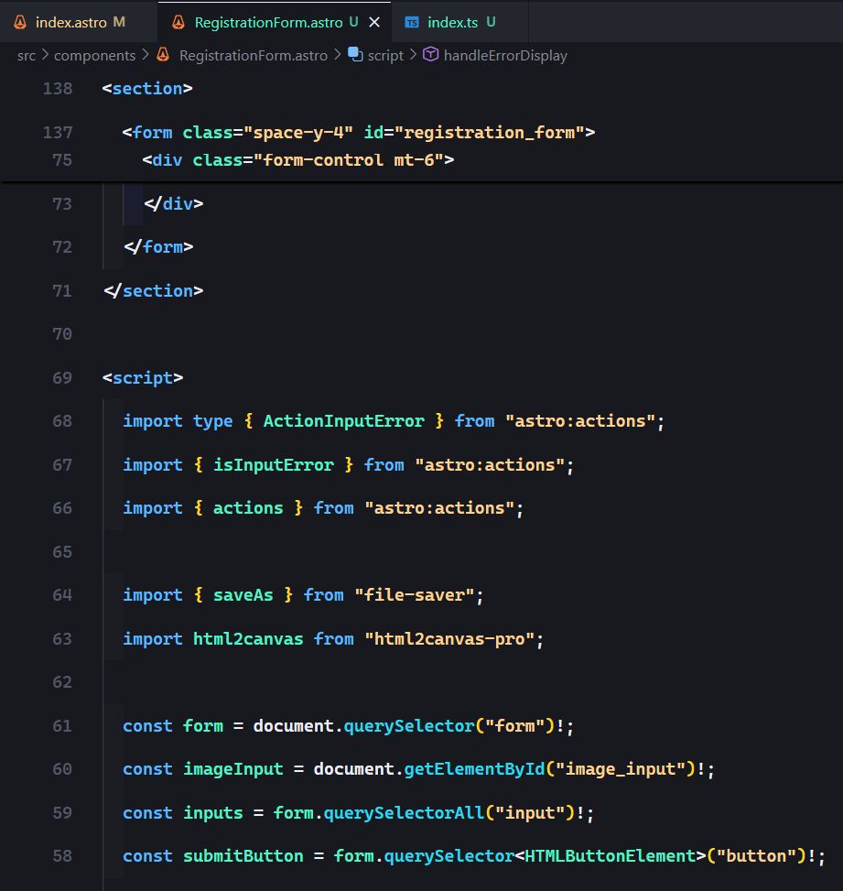Click imageInput variable name

click(x=232, y=769)
